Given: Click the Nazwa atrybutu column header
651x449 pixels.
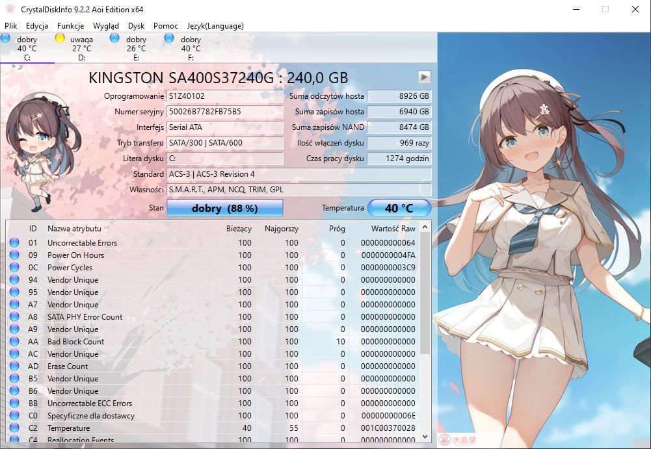Looking at the screenshot, I should [74, 229].
